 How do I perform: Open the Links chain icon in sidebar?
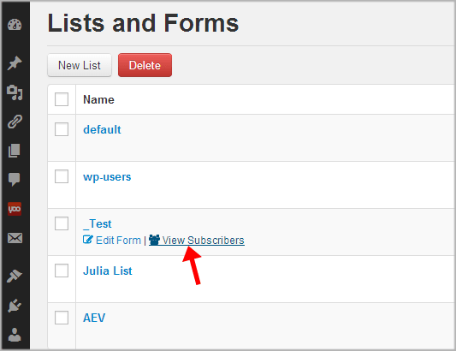tap(15, 122)
